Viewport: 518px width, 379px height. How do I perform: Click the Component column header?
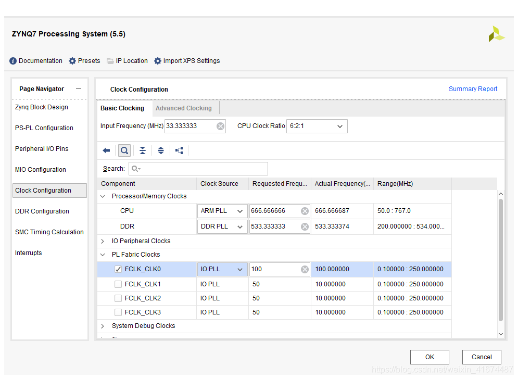(x=147, y=184)
